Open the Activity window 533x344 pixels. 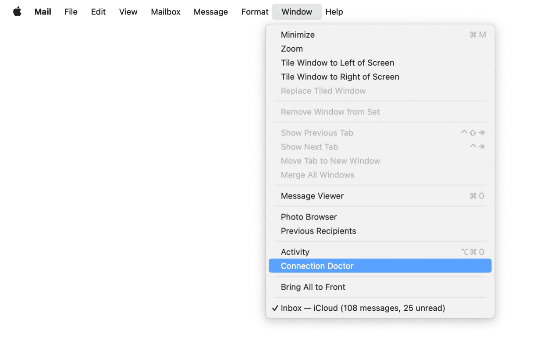(x=295, y=252)
